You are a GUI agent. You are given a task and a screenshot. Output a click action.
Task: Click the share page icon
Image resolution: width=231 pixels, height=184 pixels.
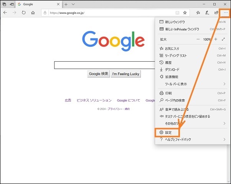pyautogui.click(x=216, y=12)
